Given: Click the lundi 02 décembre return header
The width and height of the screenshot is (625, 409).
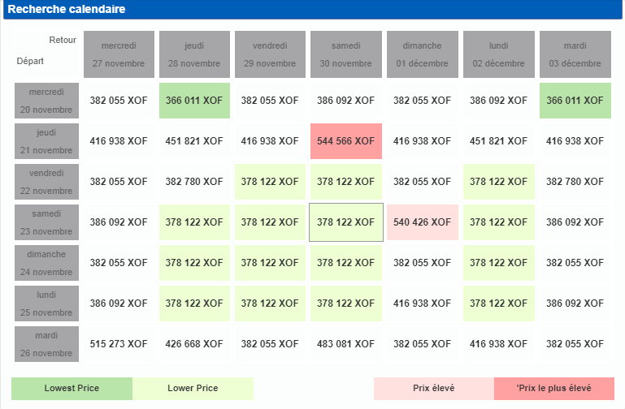Looking at the screenshot, I should click(x=498, y=54).
